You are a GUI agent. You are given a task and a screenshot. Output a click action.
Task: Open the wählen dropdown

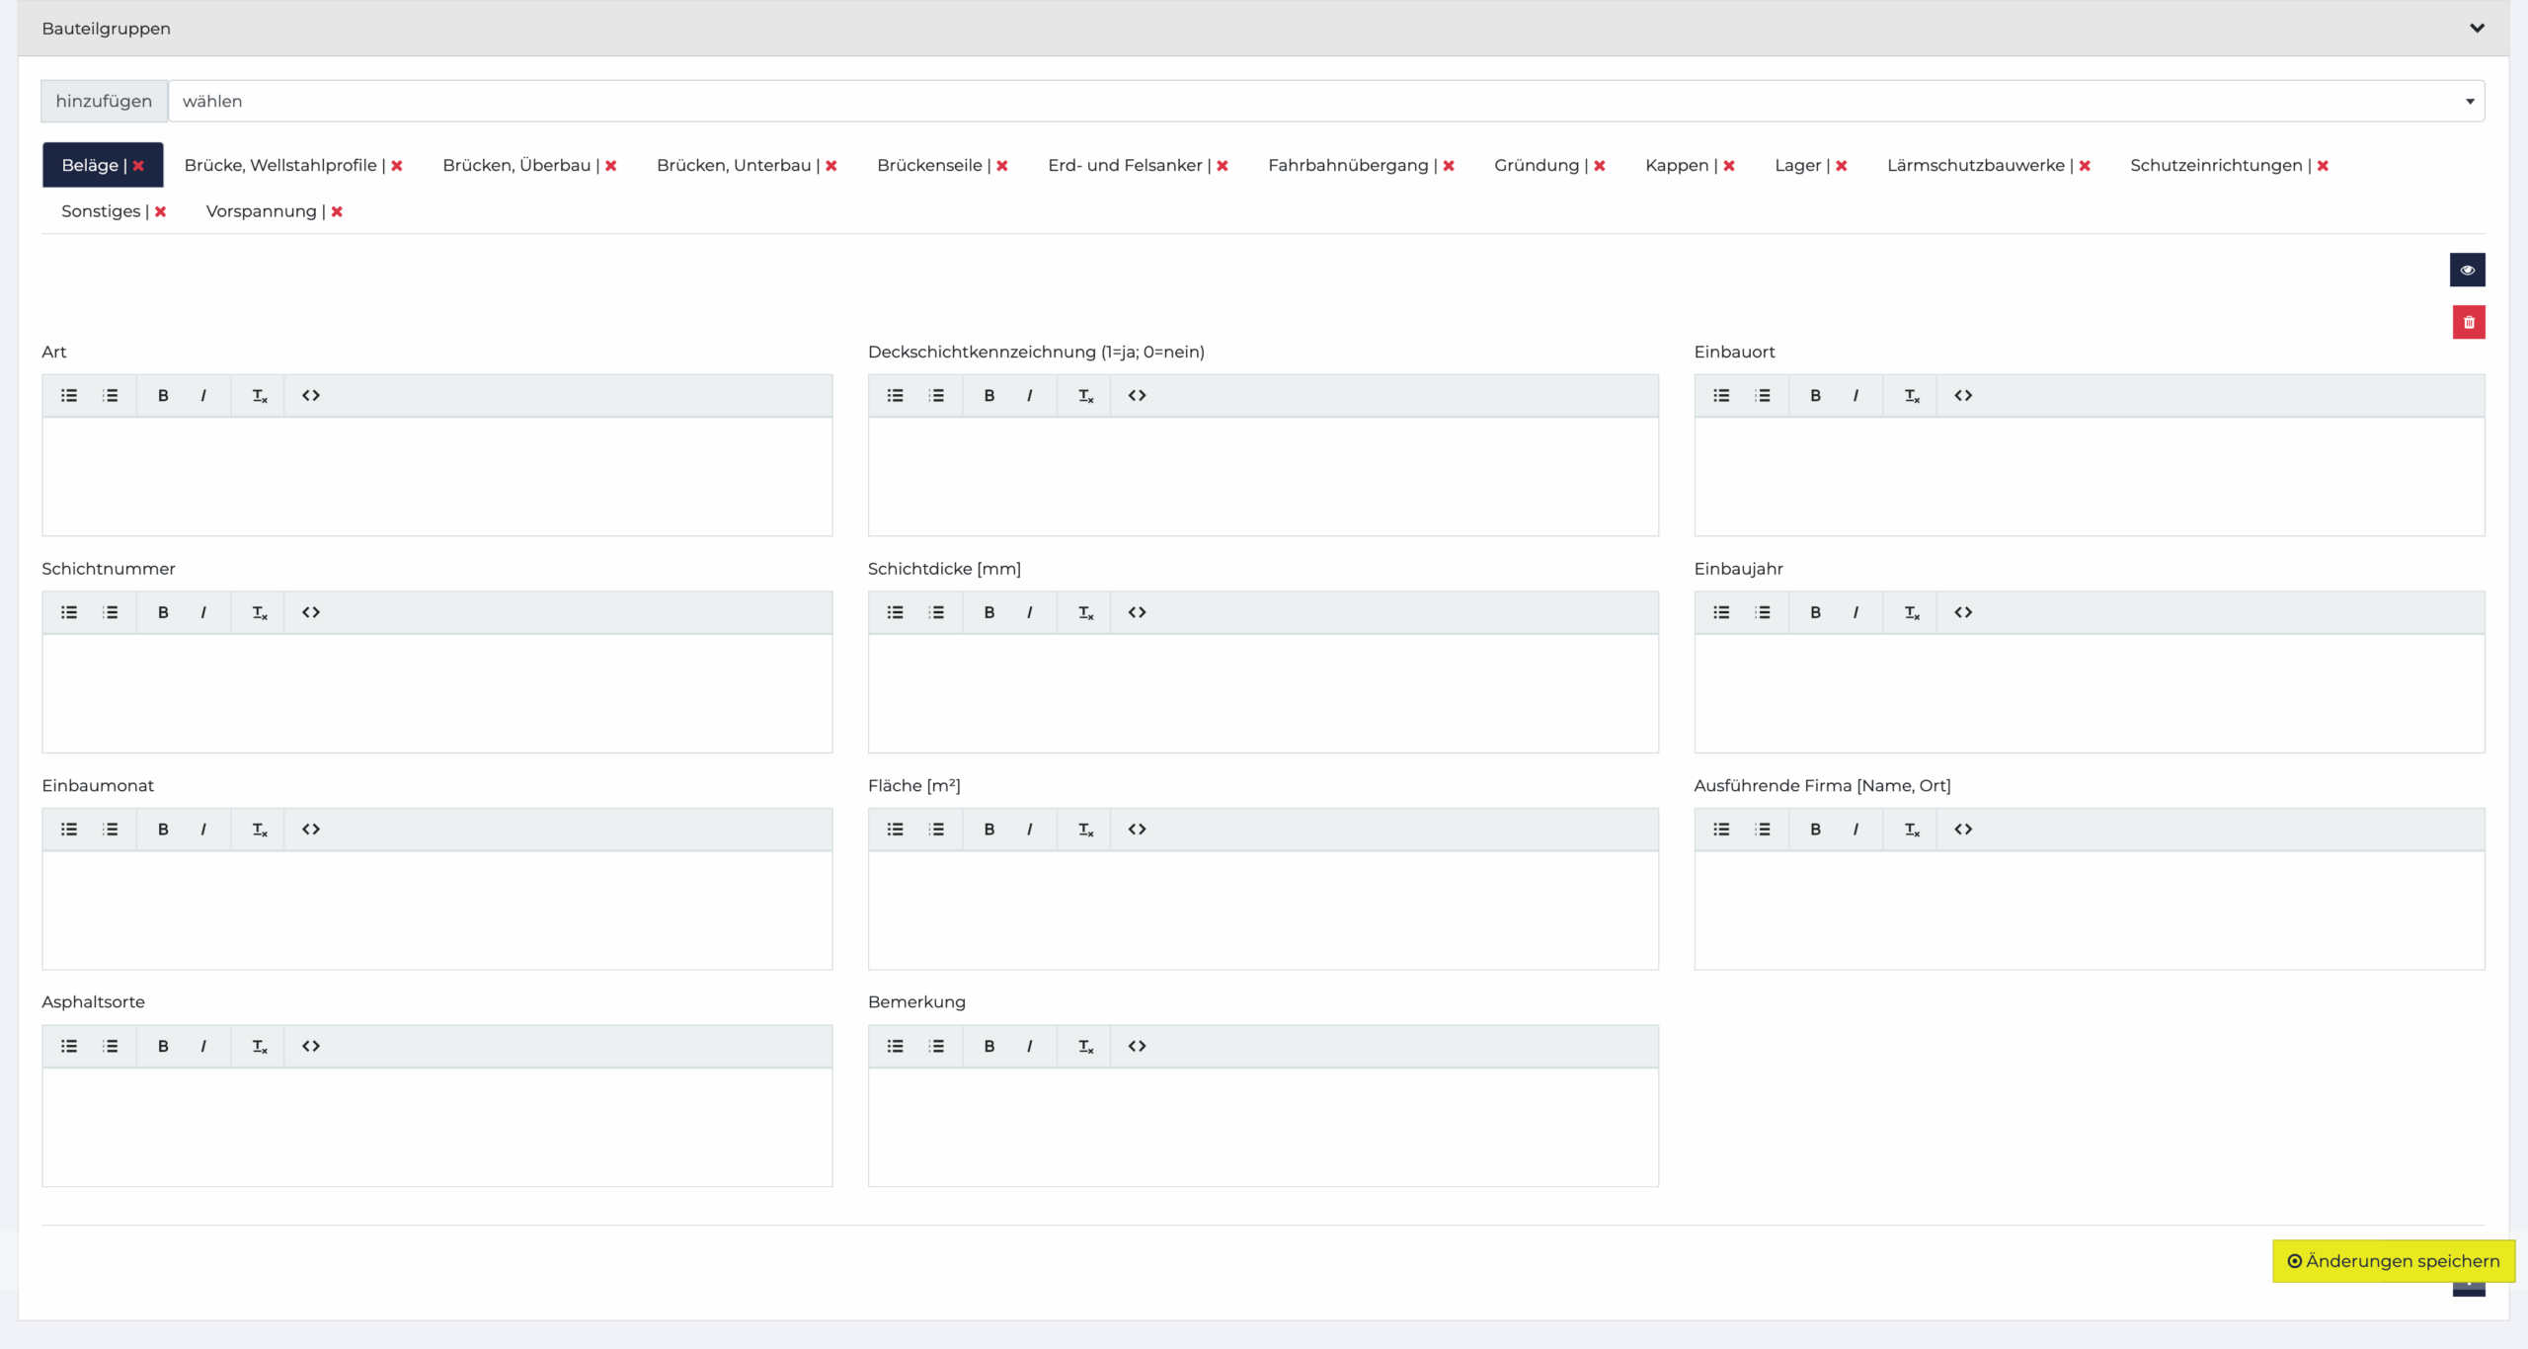pos(1325,101)
